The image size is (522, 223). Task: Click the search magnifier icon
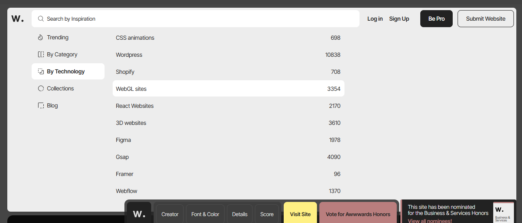tap(41, 19)
